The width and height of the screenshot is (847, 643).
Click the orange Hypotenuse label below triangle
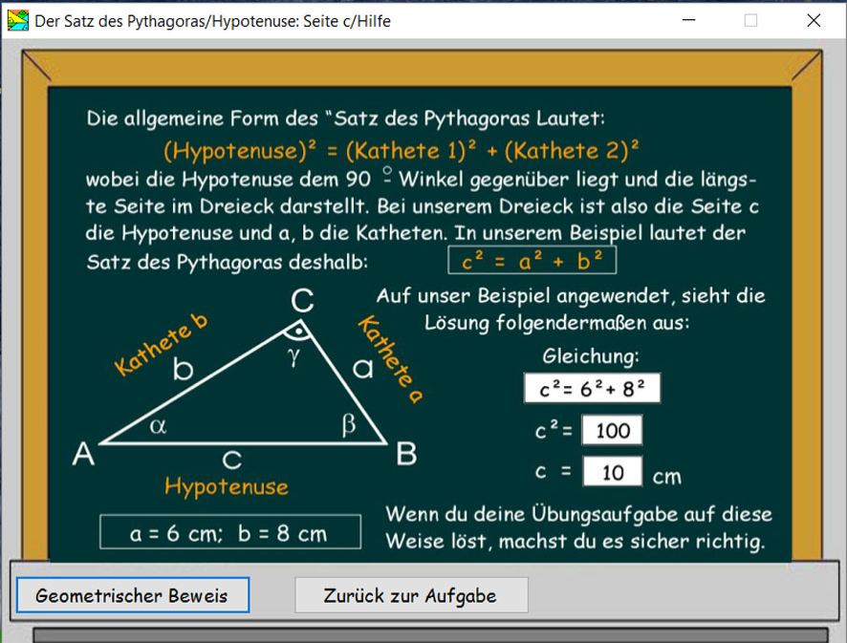tap(227, 487)
